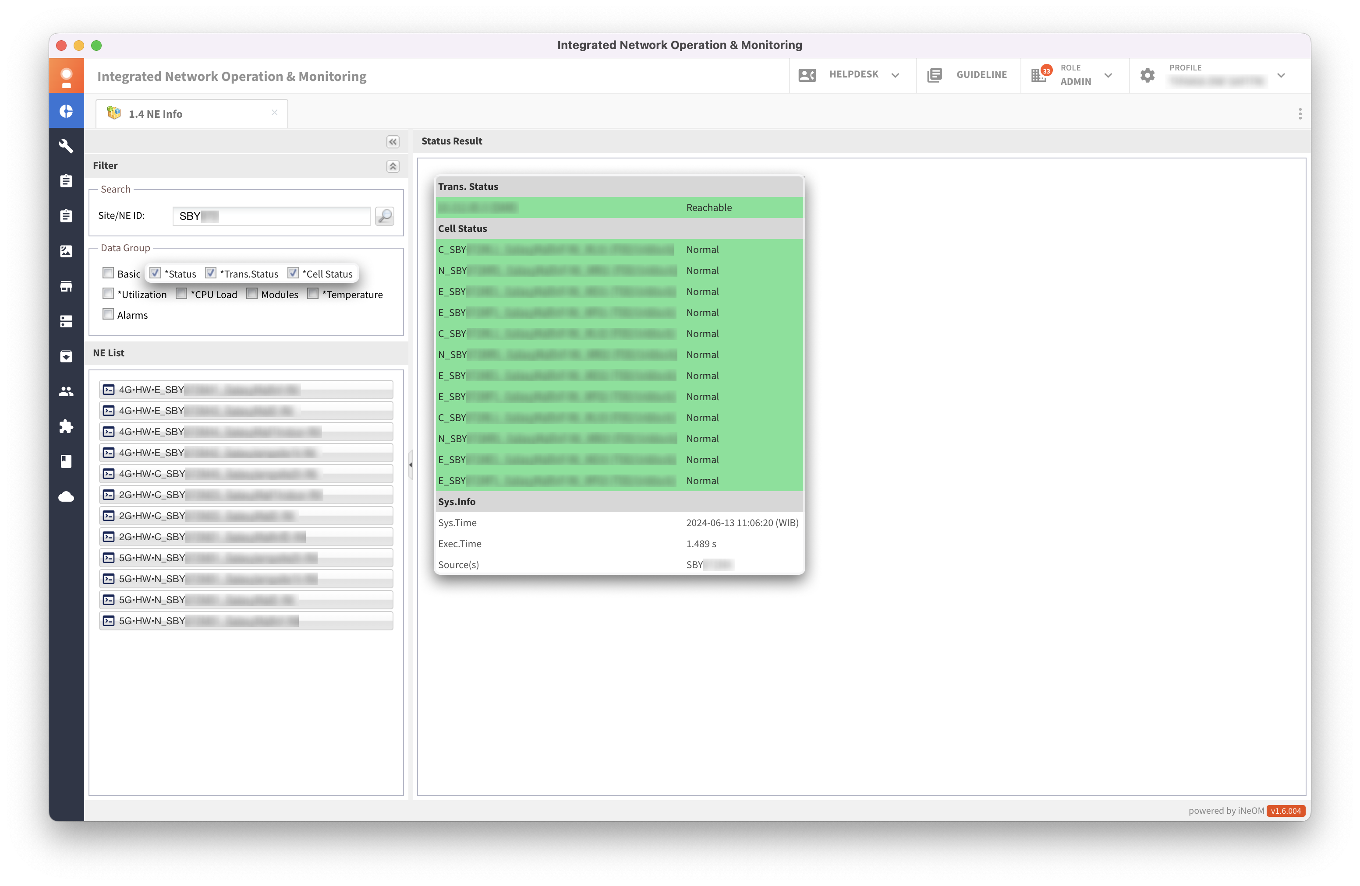The width and height of the screenshot is (1360, 886).
Task: Enable the *Utilization checkbox
Action: click(x=108, y=294)
